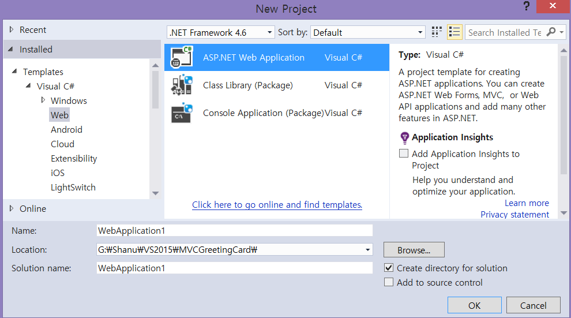Click the Cancel button
Viewport: 571px width, 318px height.
pos(533,305)
